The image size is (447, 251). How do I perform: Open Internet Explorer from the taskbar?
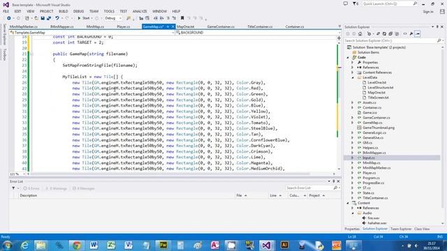25,245
